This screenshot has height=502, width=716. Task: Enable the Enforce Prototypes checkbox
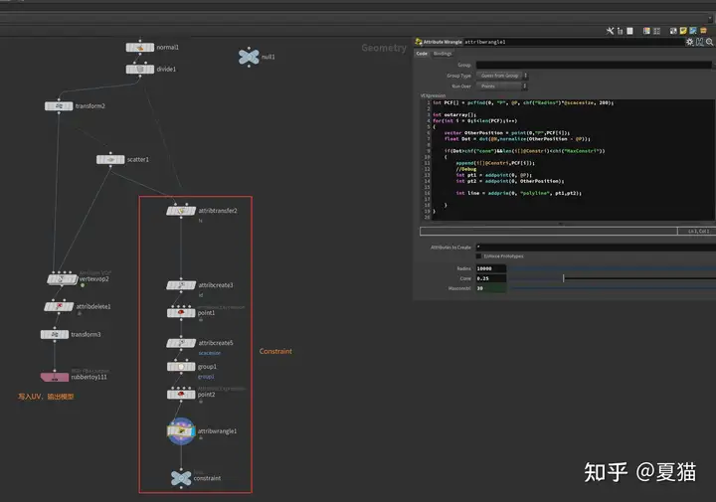(x=478, y=255)
